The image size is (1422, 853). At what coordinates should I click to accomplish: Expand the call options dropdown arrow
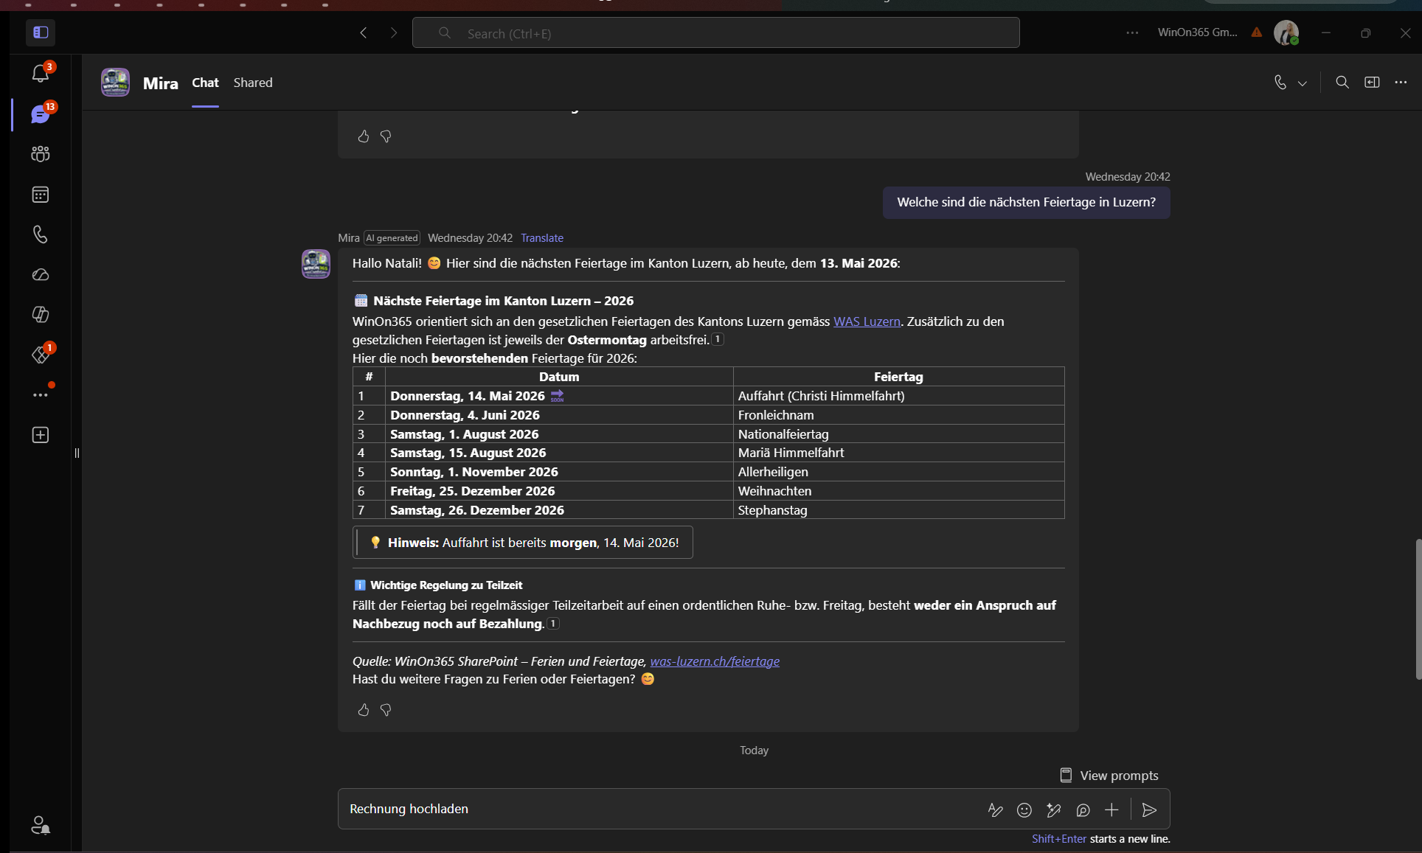click(x=1303, y=83)
